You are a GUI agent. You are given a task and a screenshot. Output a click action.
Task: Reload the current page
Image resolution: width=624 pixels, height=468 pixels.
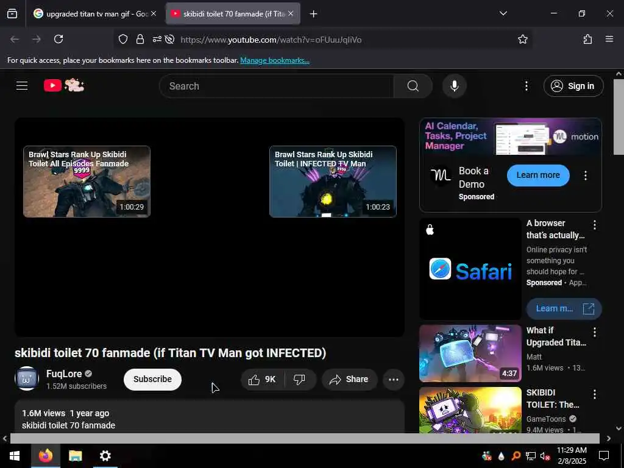[x=58, y=40]
